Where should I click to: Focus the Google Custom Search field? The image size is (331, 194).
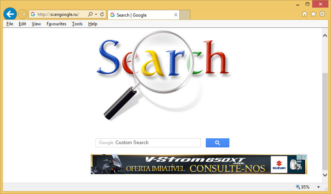[148, 143]
